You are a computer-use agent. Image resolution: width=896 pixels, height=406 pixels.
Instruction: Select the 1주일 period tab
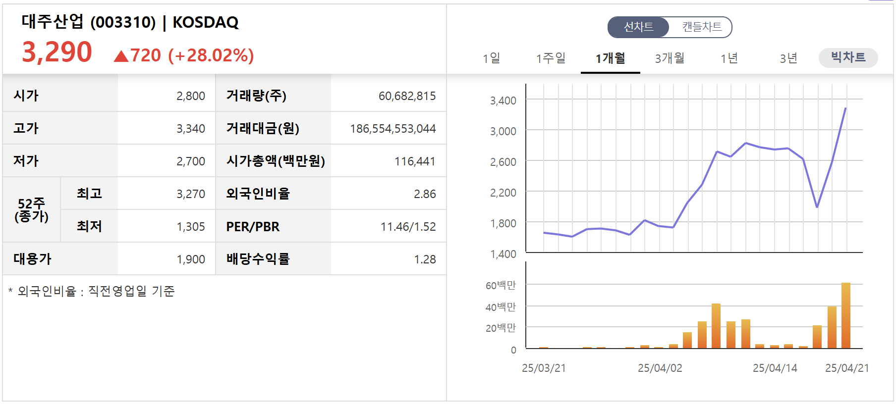(x=551, y=58)
